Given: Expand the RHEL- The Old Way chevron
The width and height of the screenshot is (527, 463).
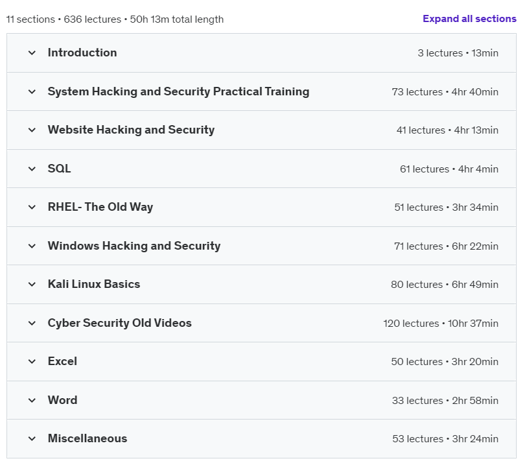Looking at the screenshot, I should coord(32,207).
